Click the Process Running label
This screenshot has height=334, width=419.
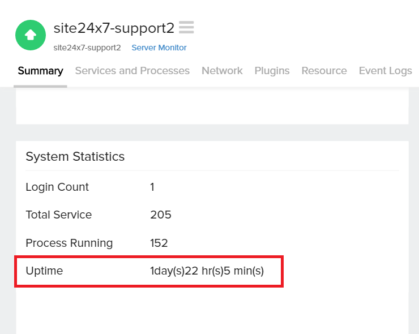click(x=69, y=243)
